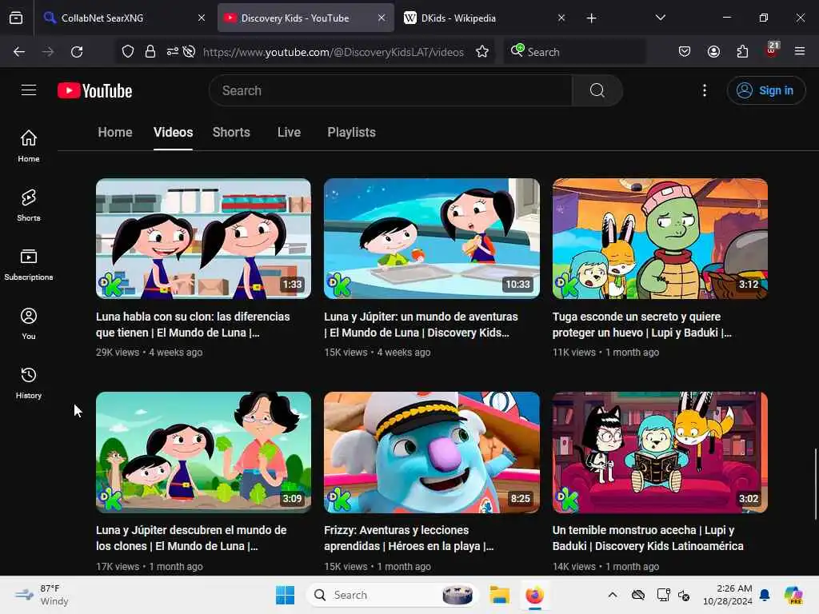Open the Firefox application menu
This screenshot has width=819, height=614.
pyautogui.click(x=800, y=52)
